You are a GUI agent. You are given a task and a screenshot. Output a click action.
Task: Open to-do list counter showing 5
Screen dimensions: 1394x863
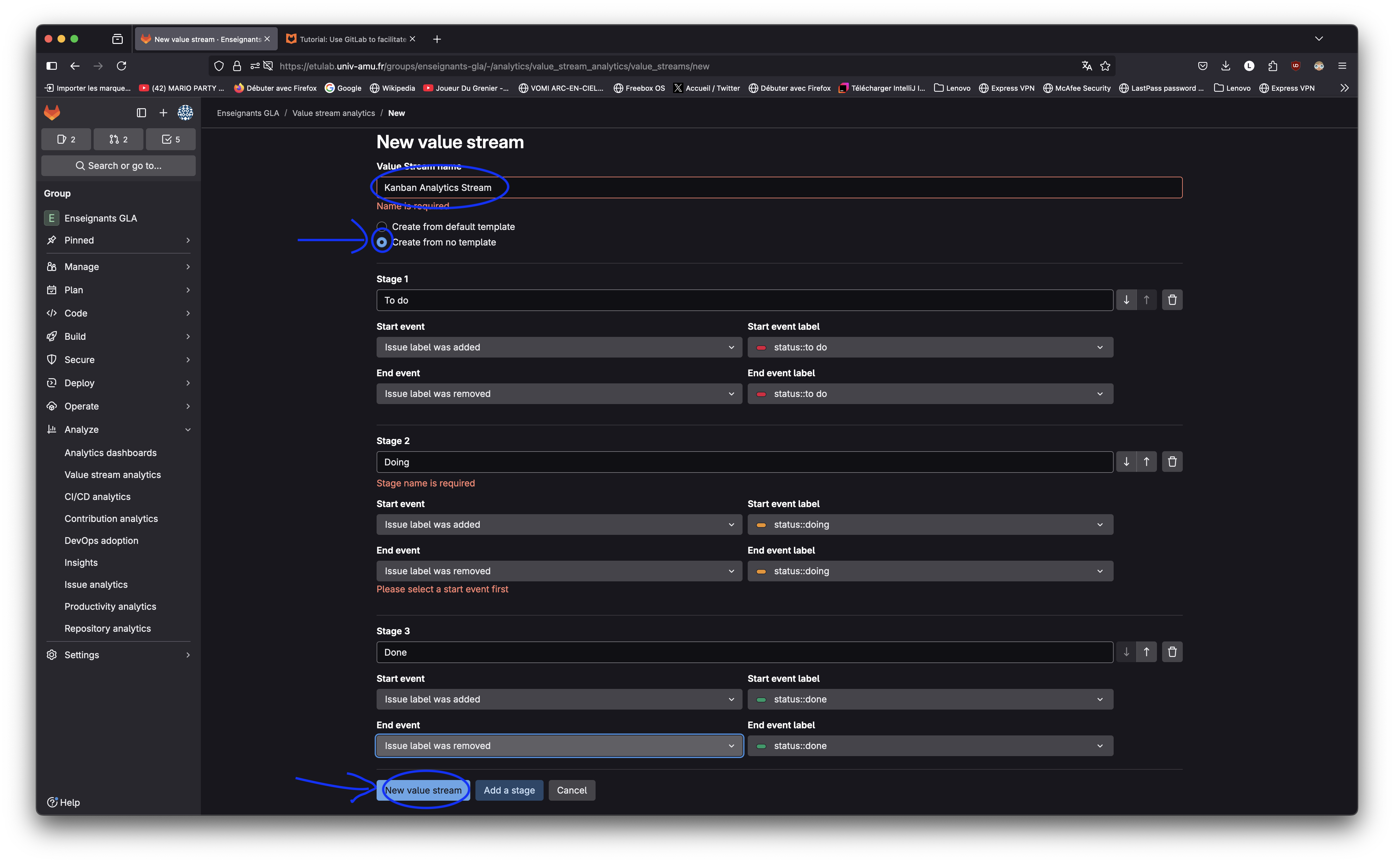[171, 139]
